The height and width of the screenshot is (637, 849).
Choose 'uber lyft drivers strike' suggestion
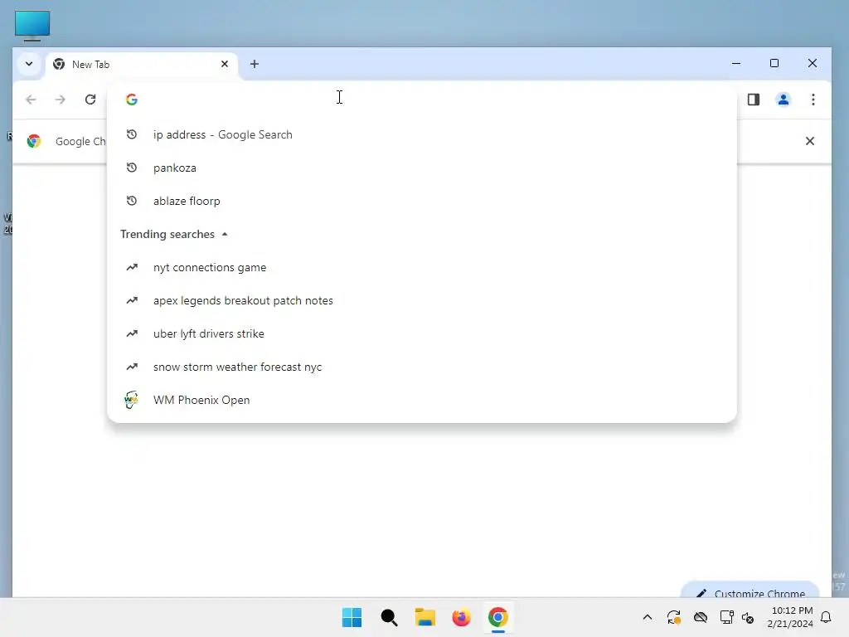coord(422,333)
